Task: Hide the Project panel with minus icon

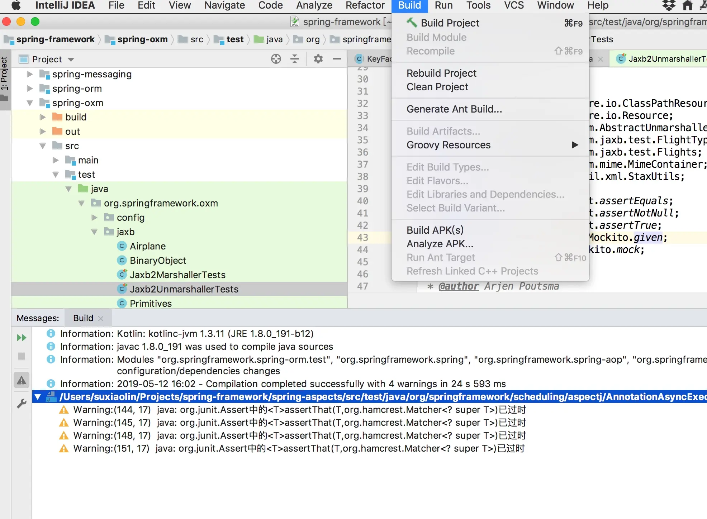Action: point(337,59)
